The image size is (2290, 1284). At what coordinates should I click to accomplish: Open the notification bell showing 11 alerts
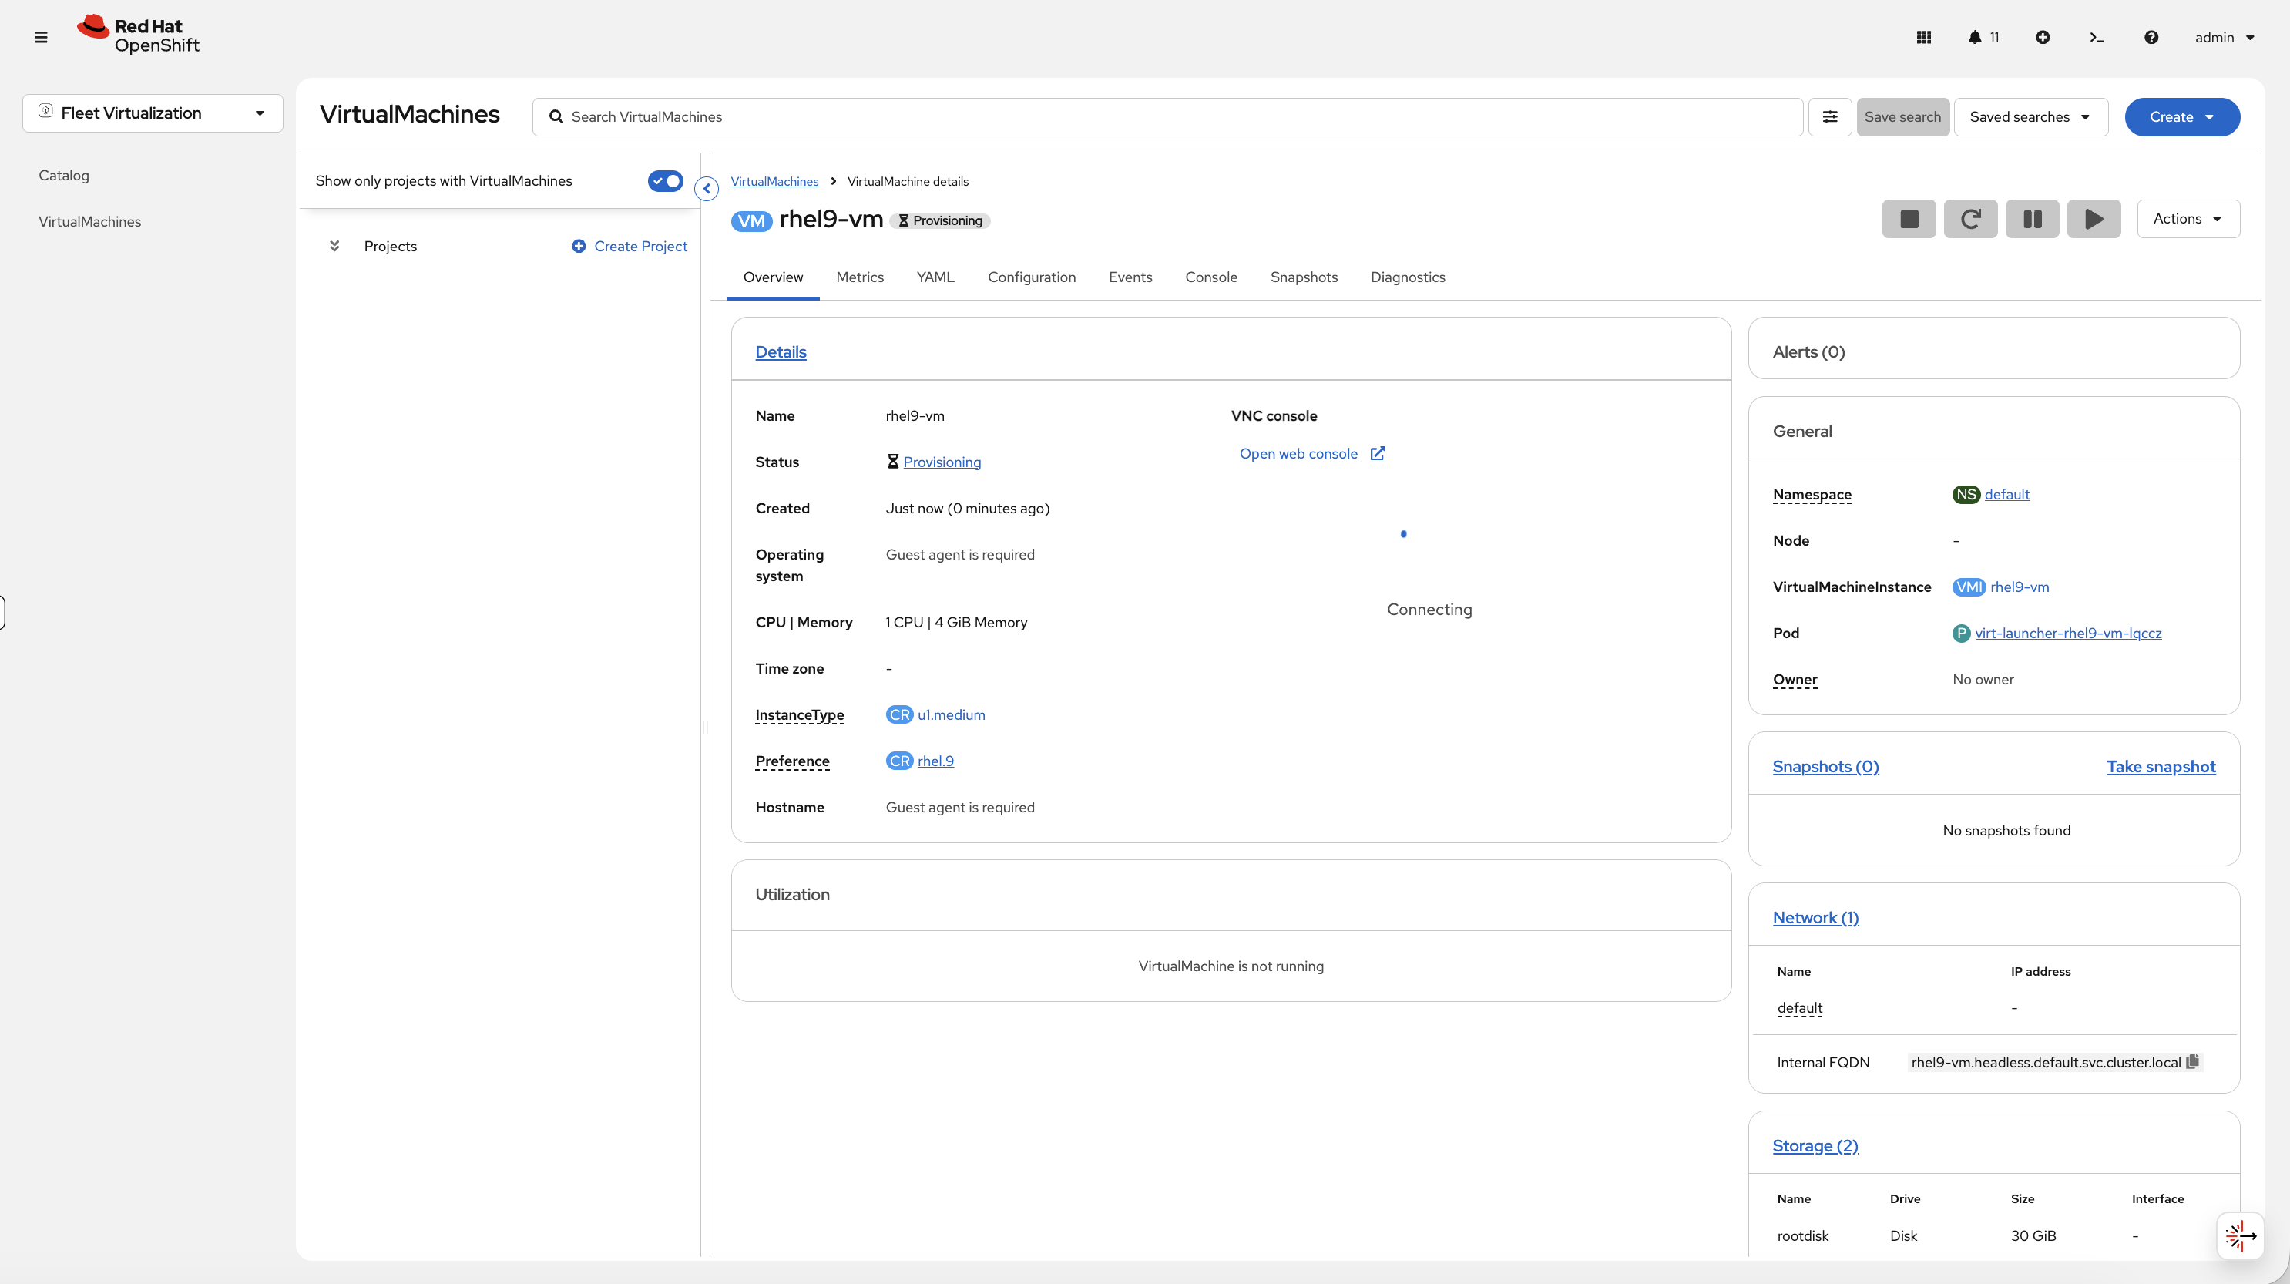pos(1976,36)
